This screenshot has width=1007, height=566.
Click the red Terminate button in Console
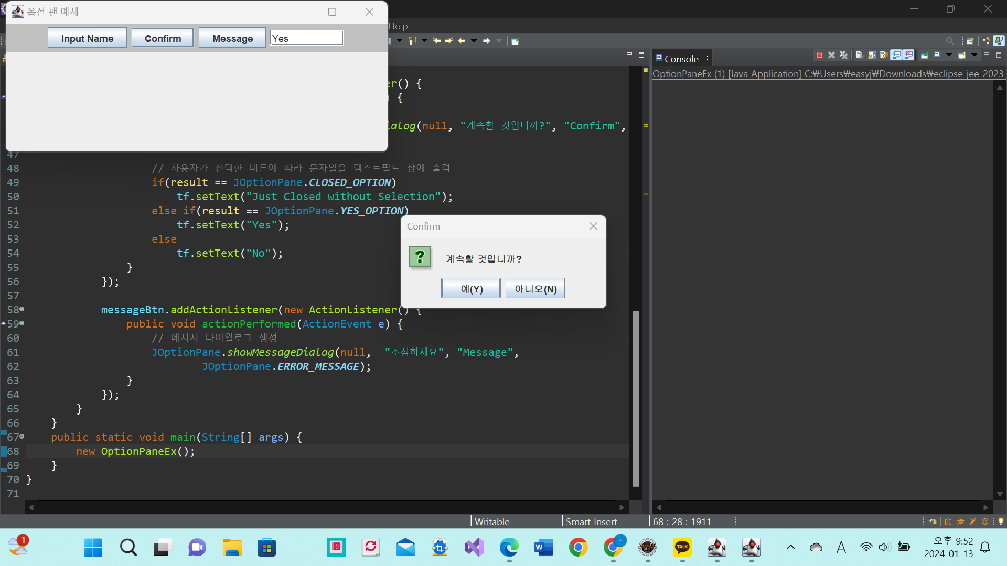[819, 55]
